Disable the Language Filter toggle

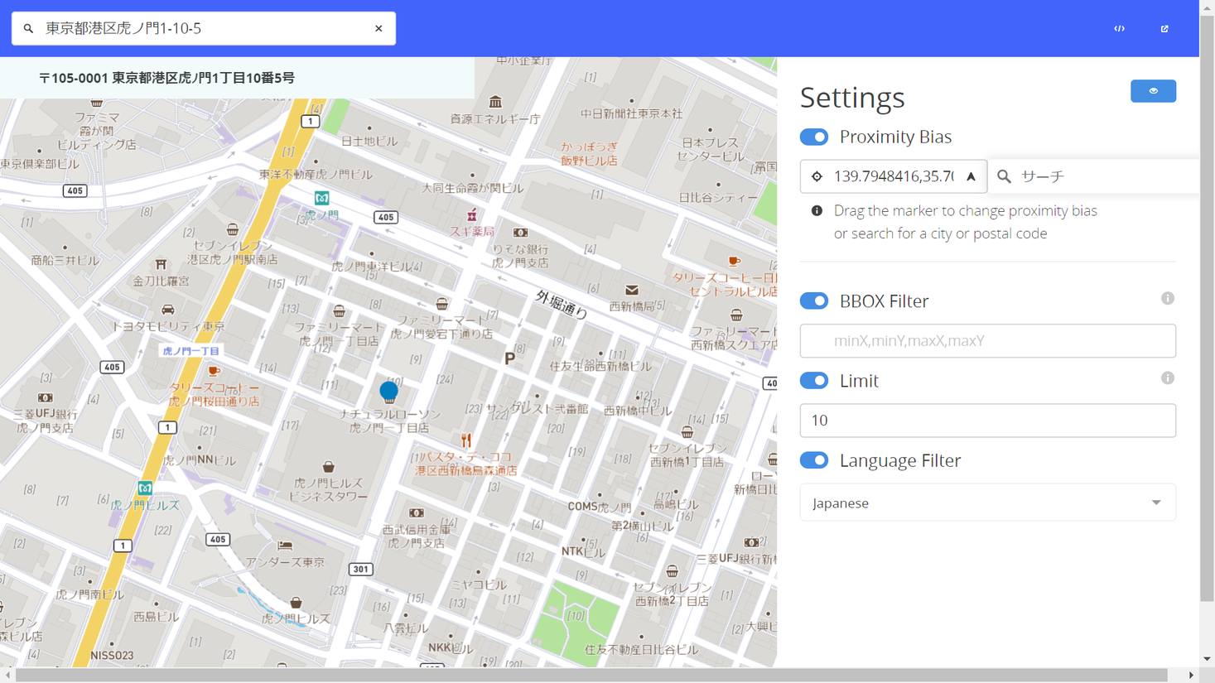coord(814,459)
